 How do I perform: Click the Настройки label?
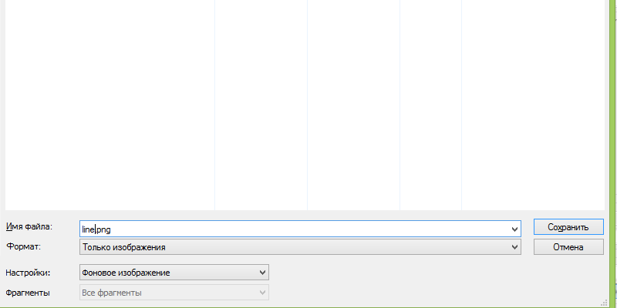click(28, 273)
